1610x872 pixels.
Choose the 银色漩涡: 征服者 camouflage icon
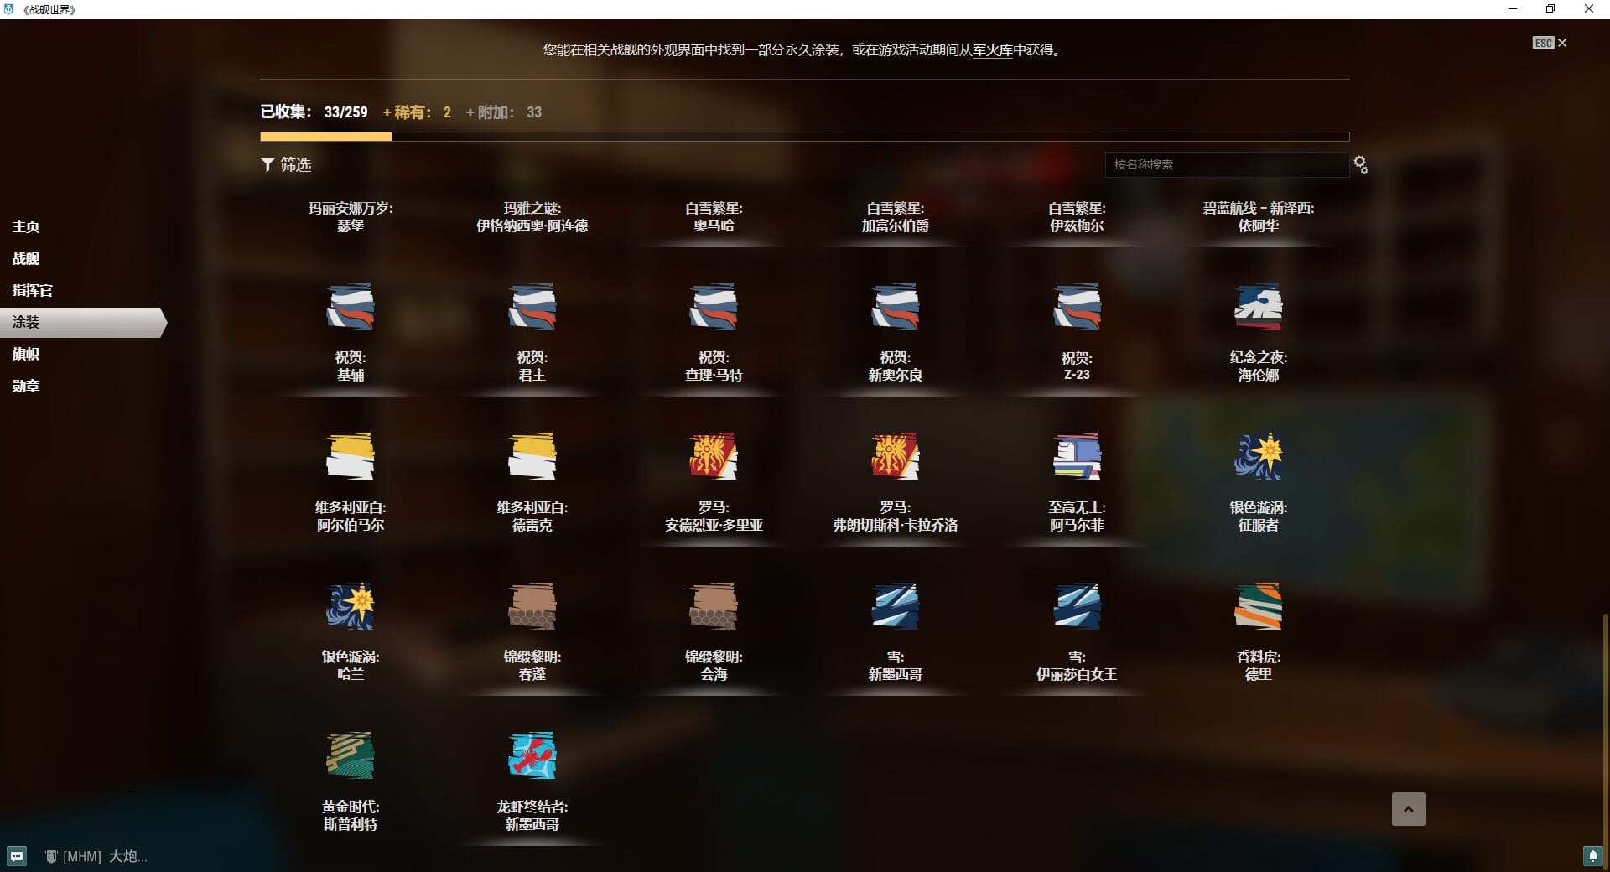click(x=1258, y=456)
